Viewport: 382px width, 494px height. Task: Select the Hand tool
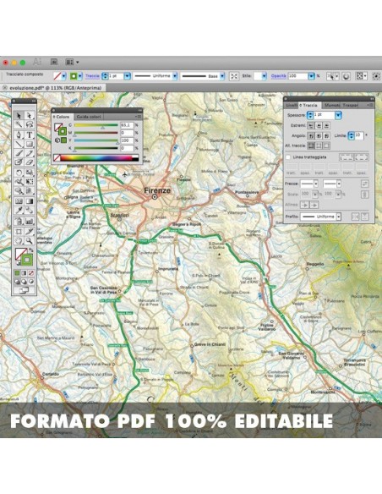click(19, 241)
